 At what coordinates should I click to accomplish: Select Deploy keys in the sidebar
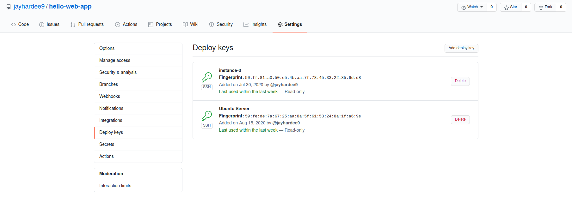pyautogui.click(x=138, y=133)
